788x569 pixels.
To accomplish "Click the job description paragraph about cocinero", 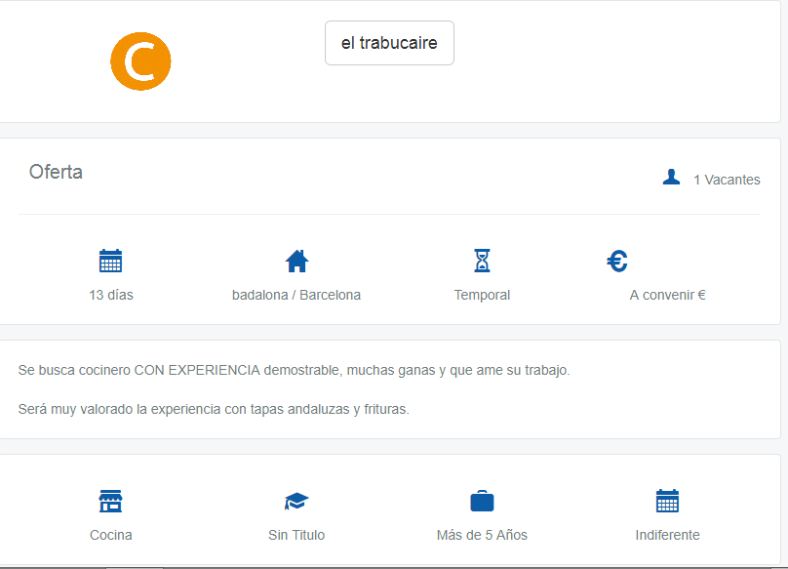I will click(294, 371).
